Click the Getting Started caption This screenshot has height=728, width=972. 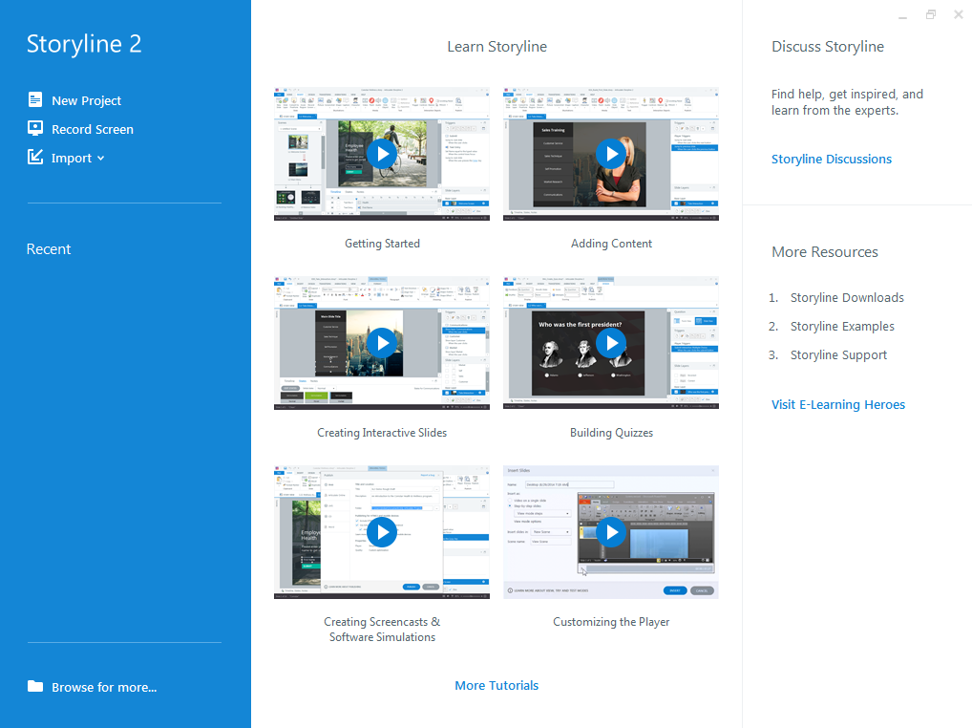[x=382, y=244]
